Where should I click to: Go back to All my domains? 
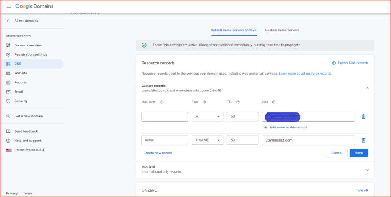[26, 21]
